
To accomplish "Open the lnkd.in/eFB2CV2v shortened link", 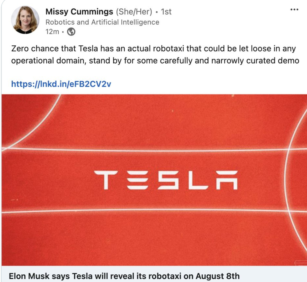I will click(x=61, y=83).
